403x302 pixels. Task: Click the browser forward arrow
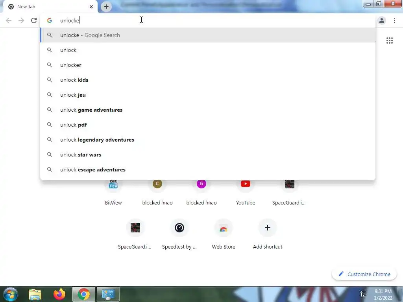[x=21, y=20]
